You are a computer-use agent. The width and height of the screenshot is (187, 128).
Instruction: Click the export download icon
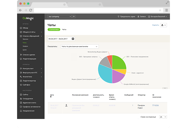click(x=162, y=25)
